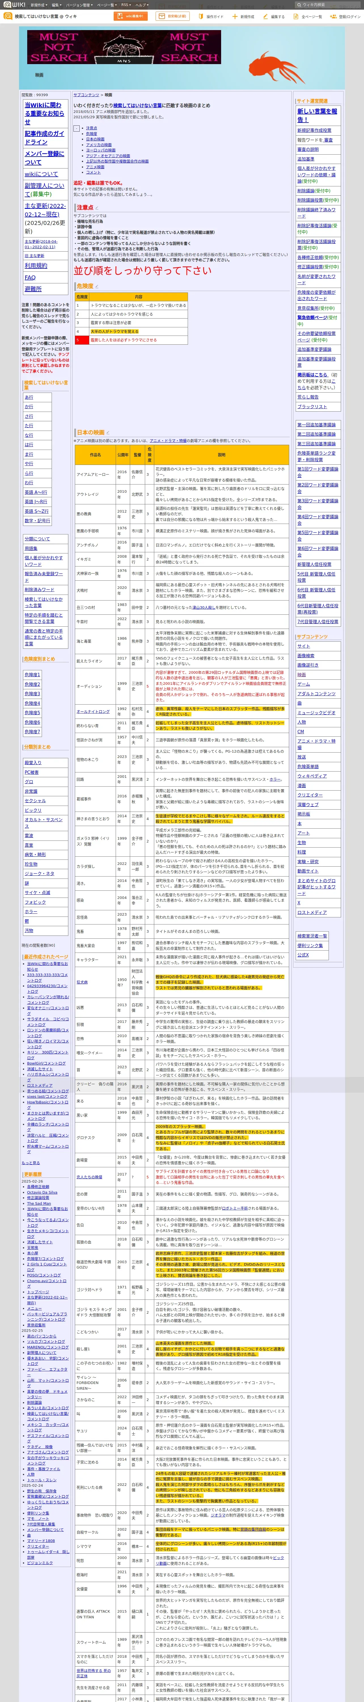Click the サブコンテンツ breadcrumb link
Screen dimensions: 364x1702
[86, 94]
